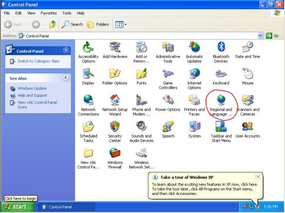Click the Up folder toolbar button
285x213 pixels.
pyautogui.click(x=53, y=25)
